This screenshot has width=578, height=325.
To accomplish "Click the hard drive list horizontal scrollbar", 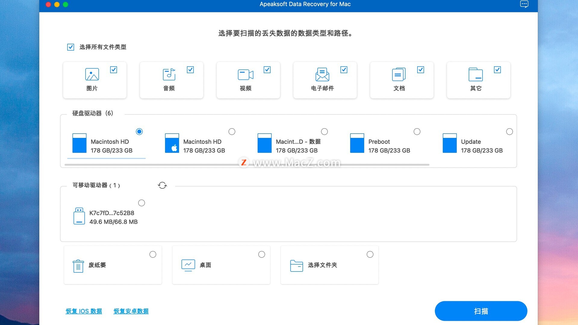I will coord(247,165).
